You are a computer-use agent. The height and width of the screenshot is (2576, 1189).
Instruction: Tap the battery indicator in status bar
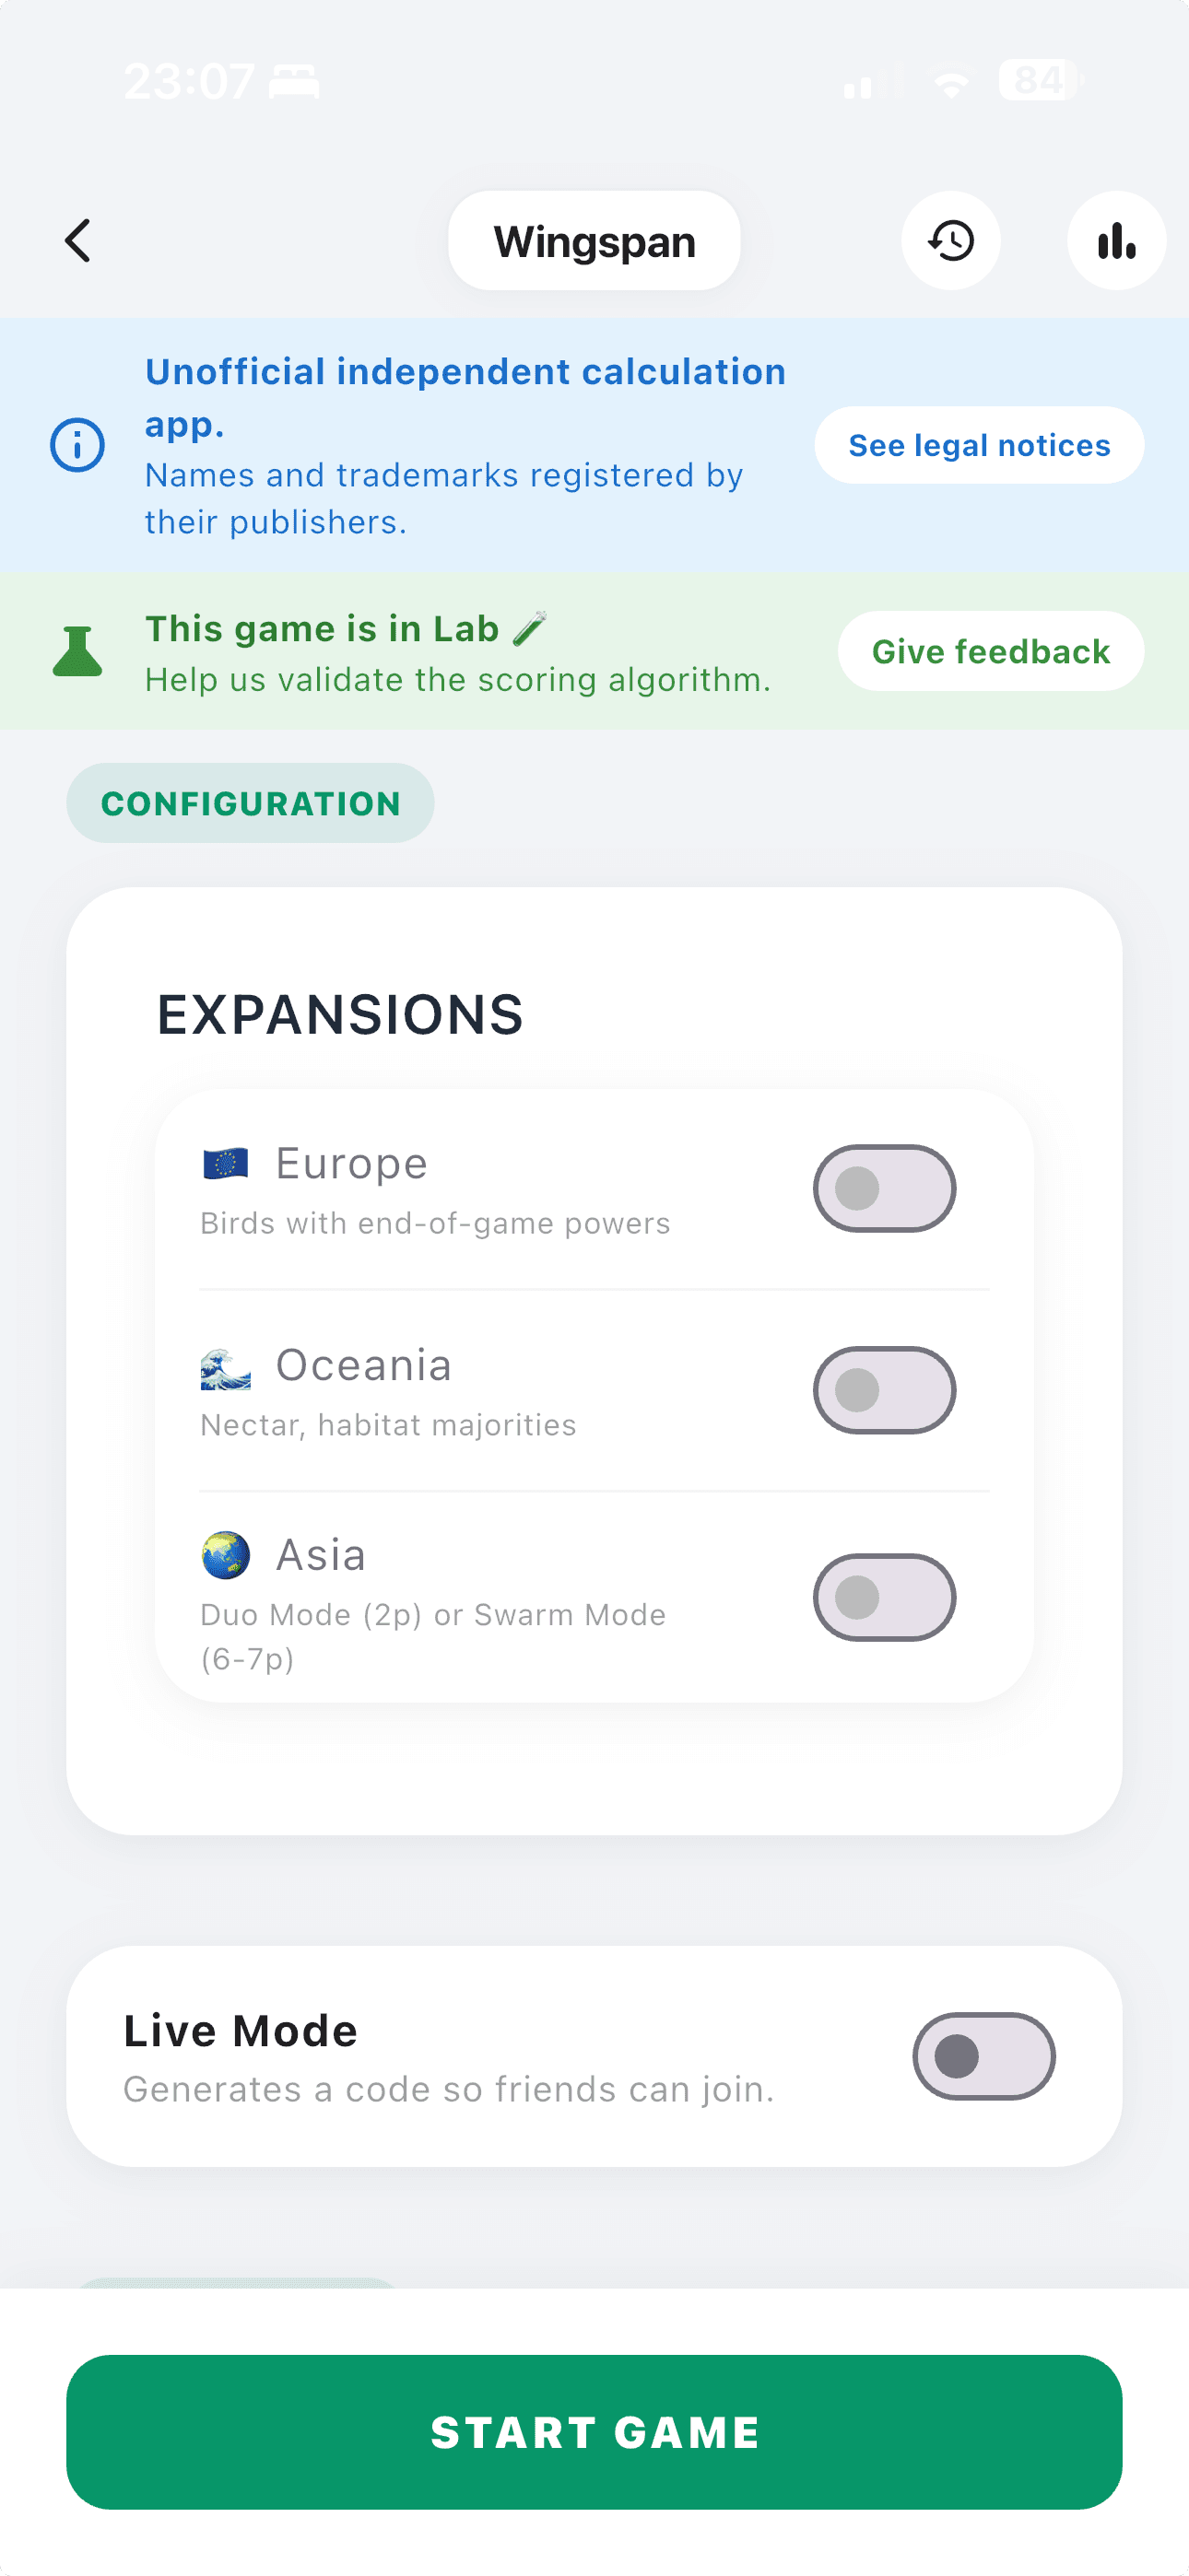(1039, 80)
